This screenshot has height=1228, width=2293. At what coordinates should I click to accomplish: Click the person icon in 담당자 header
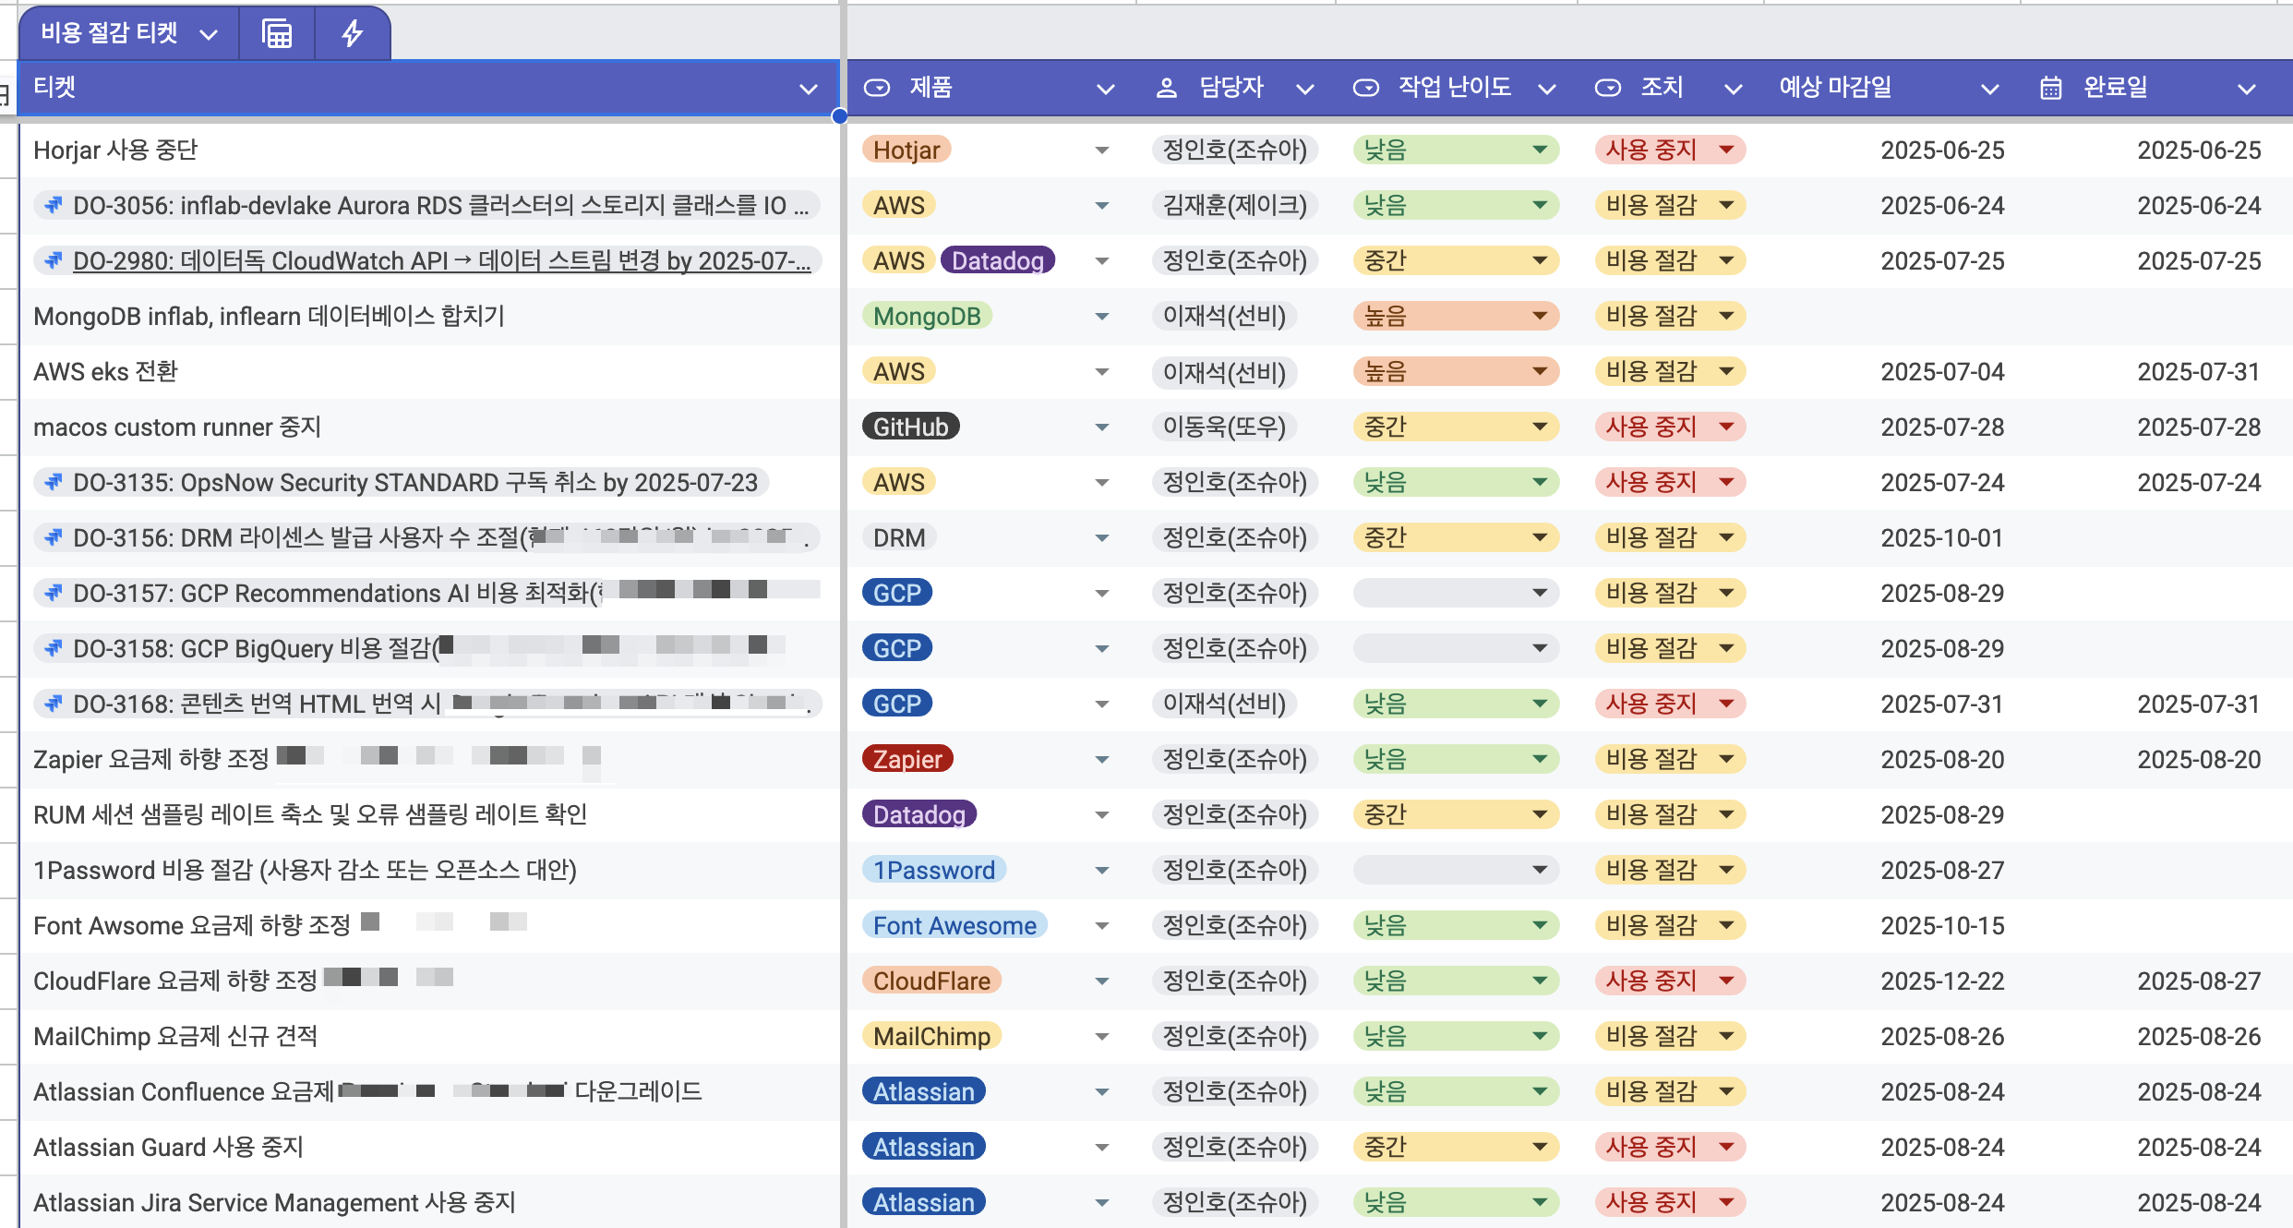(x=1167, y=88)
